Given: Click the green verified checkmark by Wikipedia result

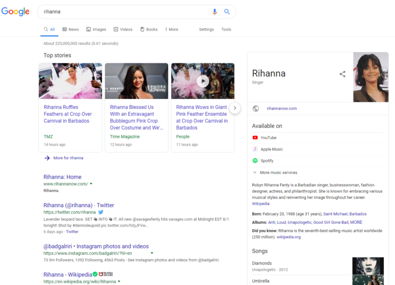Looking at the screenshot, I should [x=95, y=274].
